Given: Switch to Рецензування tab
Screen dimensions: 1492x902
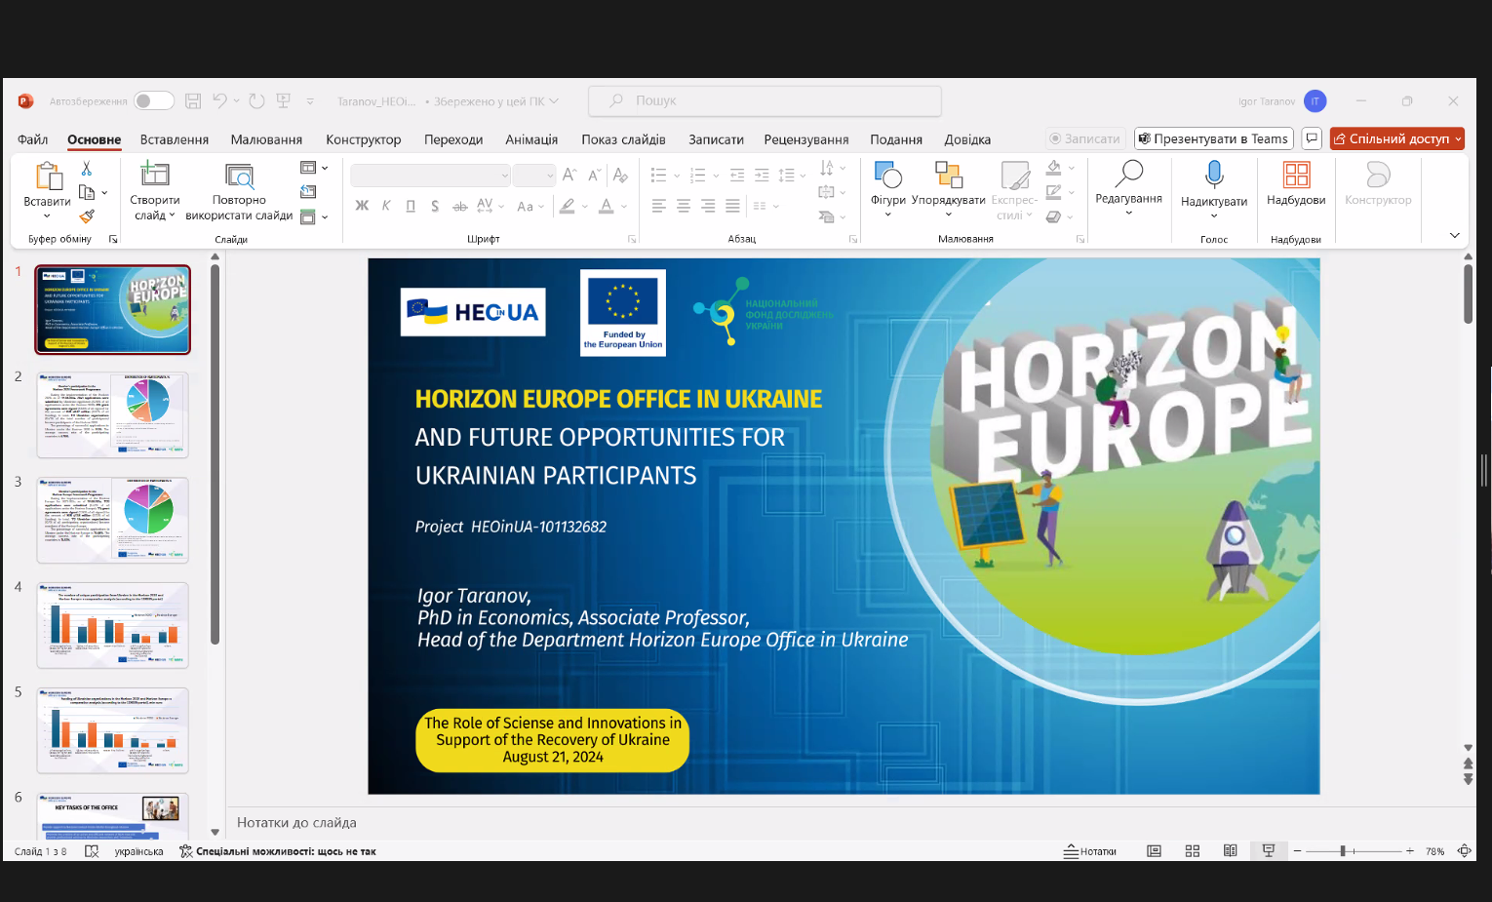Looking at the screenshot, I should tap(806, 139).
